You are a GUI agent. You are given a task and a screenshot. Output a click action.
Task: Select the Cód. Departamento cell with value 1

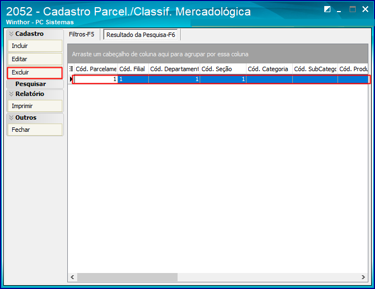174,79
